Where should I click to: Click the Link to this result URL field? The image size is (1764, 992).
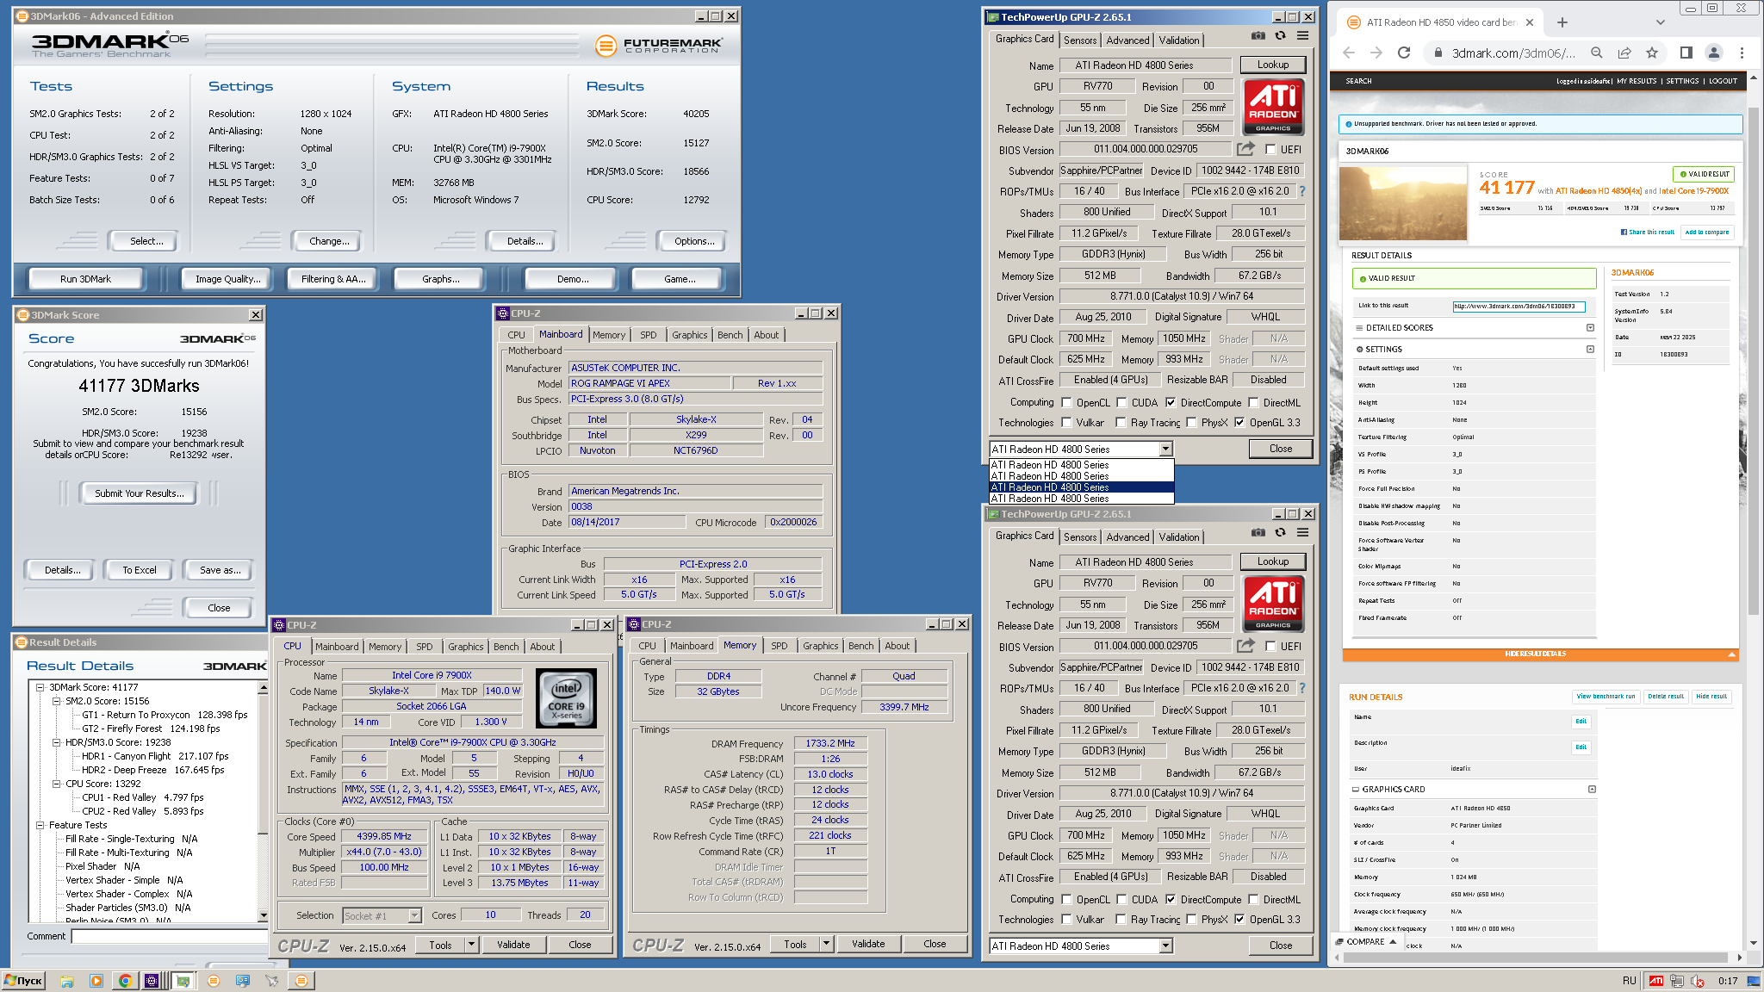pyautogui.click(x=1518, y=306)
